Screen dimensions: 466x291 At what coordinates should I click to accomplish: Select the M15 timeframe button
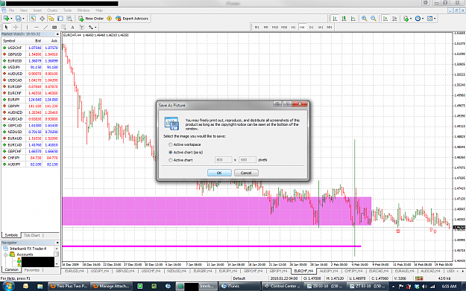[x=275, y=28]
